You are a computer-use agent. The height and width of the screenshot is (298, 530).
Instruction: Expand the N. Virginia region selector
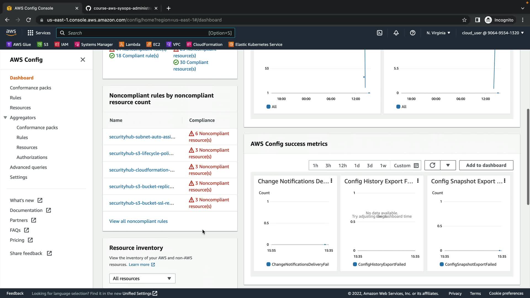click(x=438, y=33)
